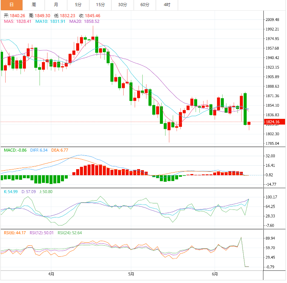Click the D: 57.09 indicator value
This screenshot has width=287, height=283.
click(x=29, y=192)
